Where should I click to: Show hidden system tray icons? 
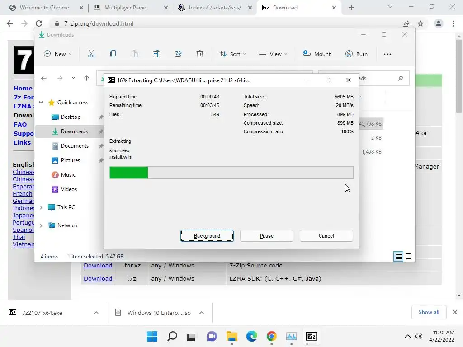click(x=407, y=336)
